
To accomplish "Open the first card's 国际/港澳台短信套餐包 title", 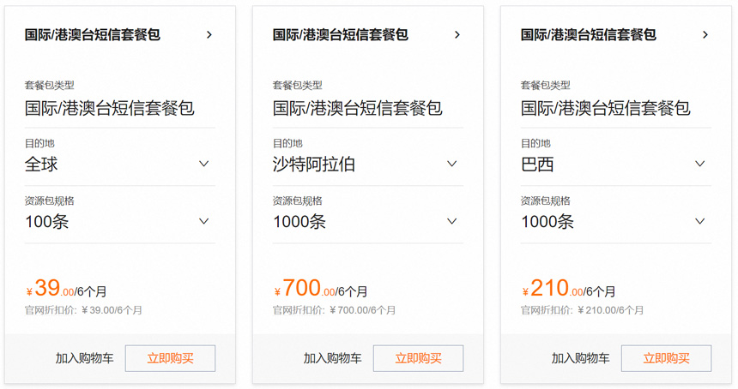I will pos(93,35).
